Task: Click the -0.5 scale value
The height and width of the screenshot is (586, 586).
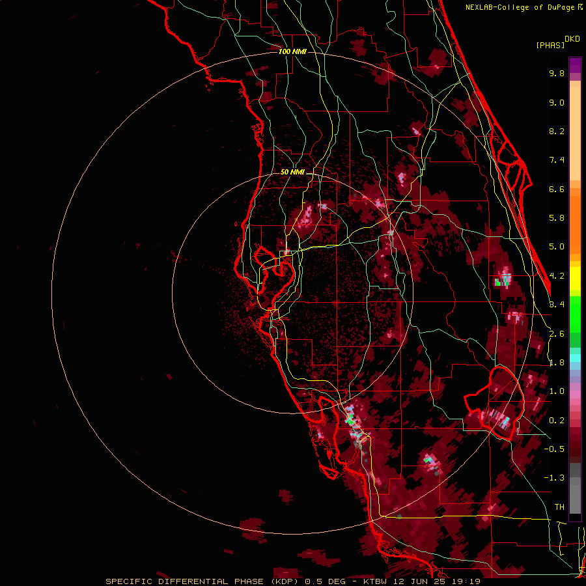Action: 554,449
